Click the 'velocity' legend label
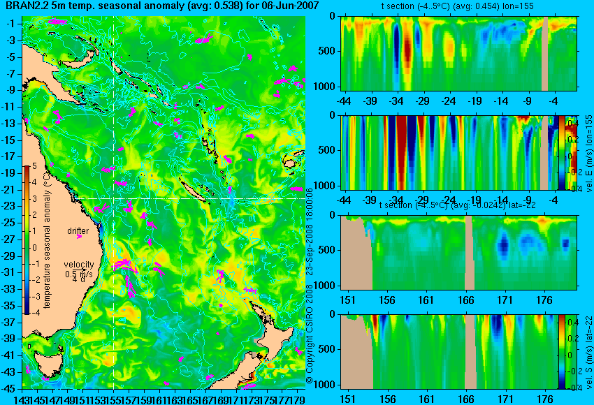The width and height of the screenshot is (594, 405). (79, 264)
